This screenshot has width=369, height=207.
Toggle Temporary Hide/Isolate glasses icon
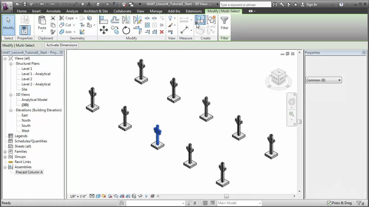pos(140,196)
